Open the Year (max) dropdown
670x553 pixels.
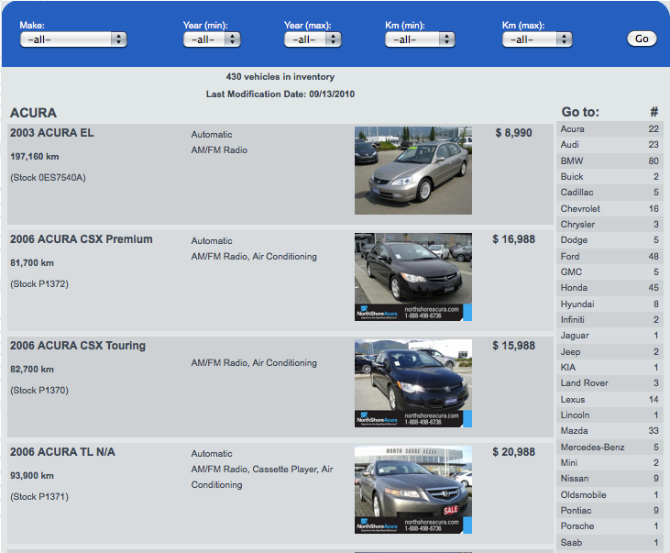(x=313, y=39)
